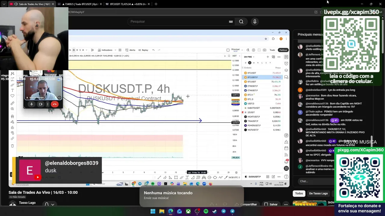This screenshot has height=216, width=385.
Task: Open Principais mensagens chat filter dropdown
Action: pos(310,34)
